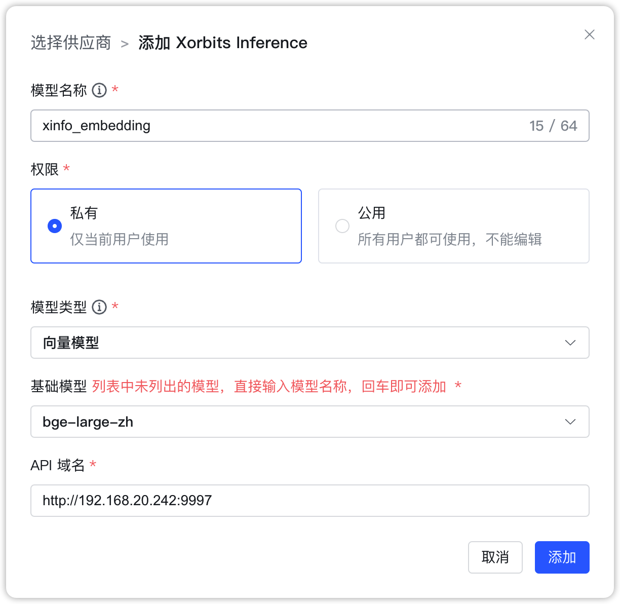This screenshot has height=604, width=620.
Task: Click the 所有用户都可使用，不能编辑 description text
Action: [449, 239]
